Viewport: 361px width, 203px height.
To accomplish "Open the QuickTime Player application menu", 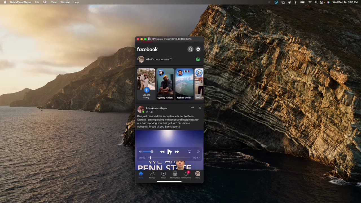I will click(x=20, y=2).
